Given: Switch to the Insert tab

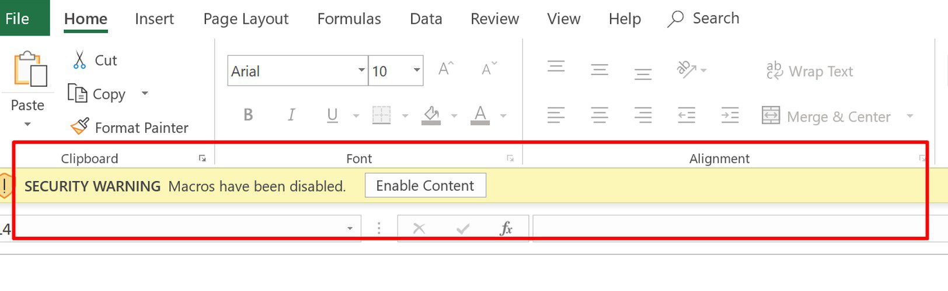Looking at the screenshot, I should tap(154, 19).
